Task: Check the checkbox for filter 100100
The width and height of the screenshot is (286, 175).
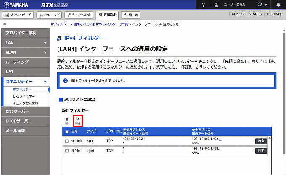Action: pos(67,141)
